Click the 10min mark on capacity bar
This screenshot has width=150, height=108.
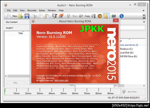coord(16,93)
